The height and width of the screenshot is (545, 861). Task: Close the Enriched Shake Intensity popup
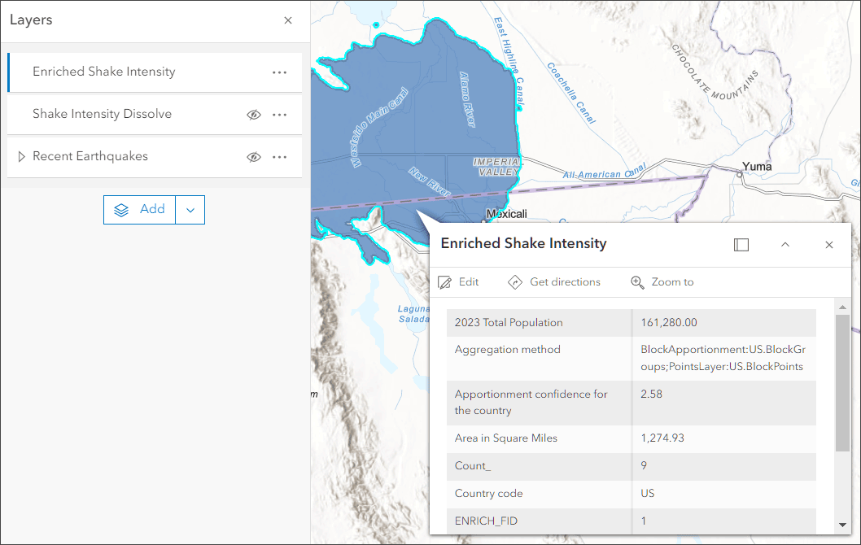[x=829, y=245]
